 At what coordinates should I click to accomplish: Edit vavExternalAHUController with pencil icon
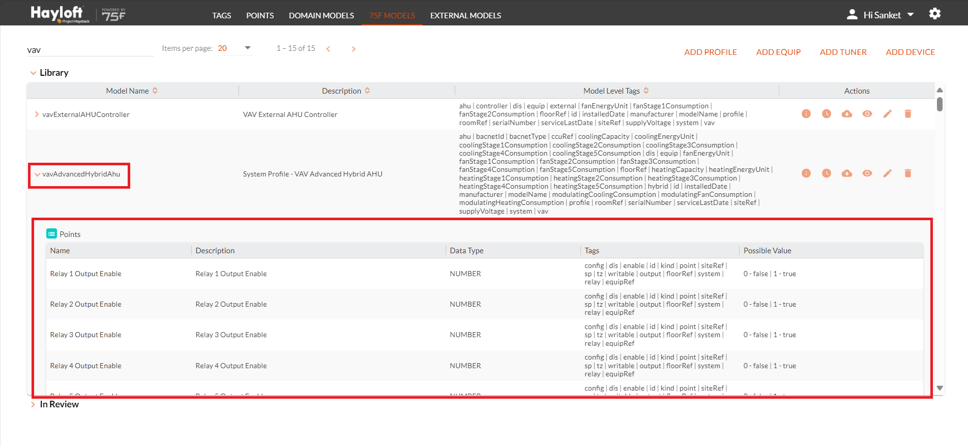888,114
